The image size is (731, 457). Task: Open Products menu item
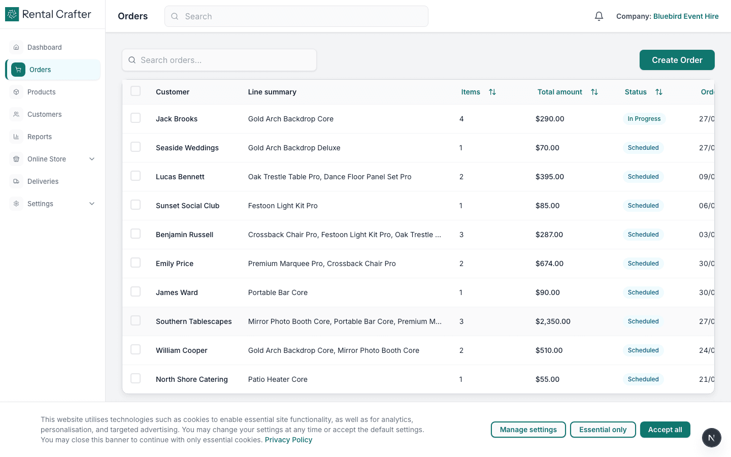[53, 92]
